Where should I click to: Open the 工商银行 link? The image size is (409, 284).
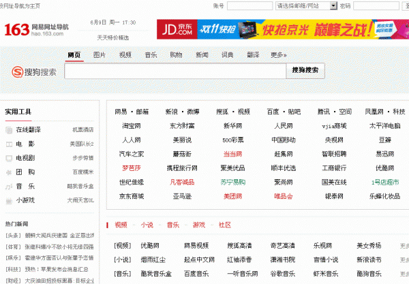coord(334,168)
